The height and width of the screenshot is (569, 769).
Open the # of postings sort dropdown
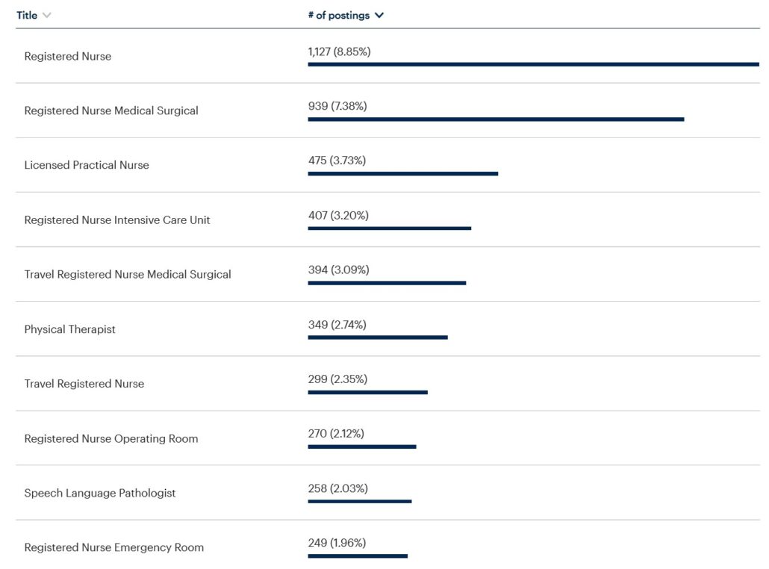[379, 16]
